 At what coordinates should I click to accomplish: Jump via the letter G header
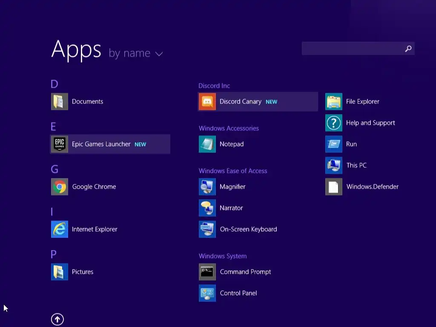tap(54, 169)
